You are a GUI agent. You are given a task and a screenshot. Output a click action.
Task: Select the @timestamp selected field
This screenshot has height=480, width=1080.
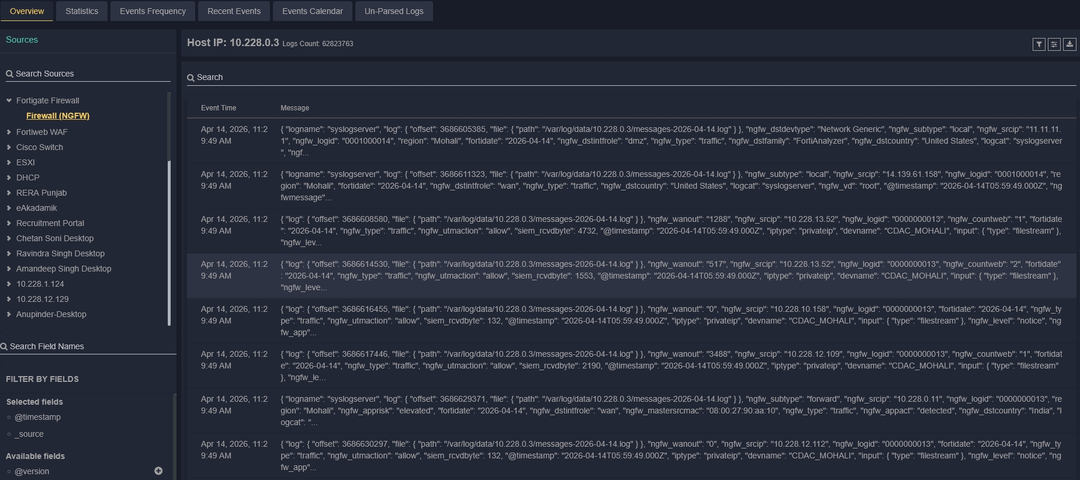point(37,417)
